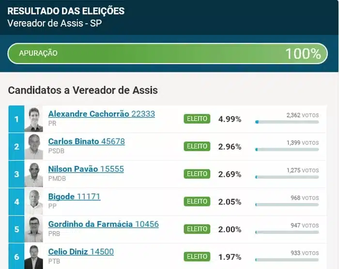339x269 pixels.
Task: Click the ELEITO badge for Nilson Pavão
Action: tap(197, 174)
